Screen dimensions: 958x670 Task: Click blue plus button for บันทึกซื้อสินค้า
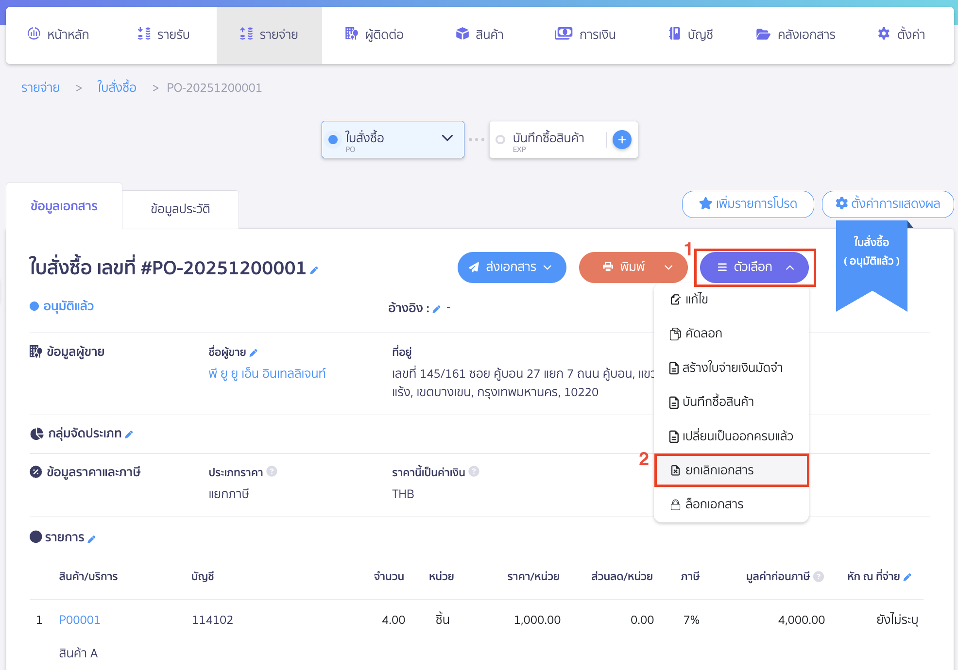(x=622, y=140)
